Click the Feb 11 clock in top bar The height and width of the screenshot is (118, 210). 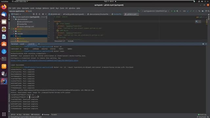(x=109, y=1)
